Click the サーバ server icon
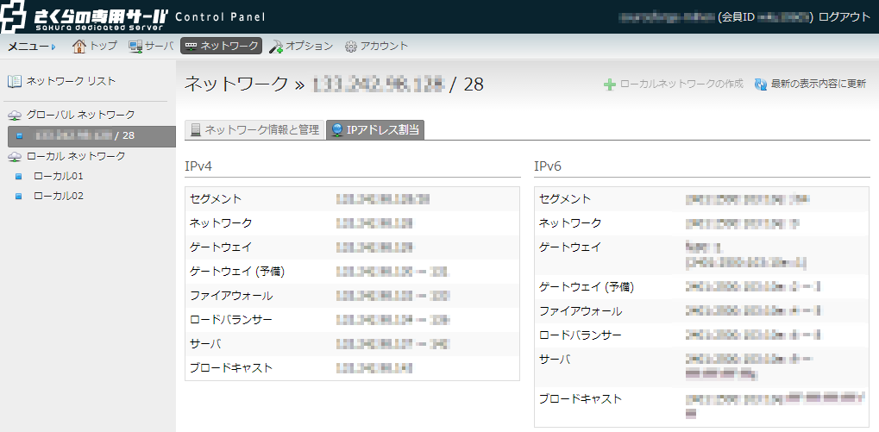This screenshot has height=432, width=879. 135,46
